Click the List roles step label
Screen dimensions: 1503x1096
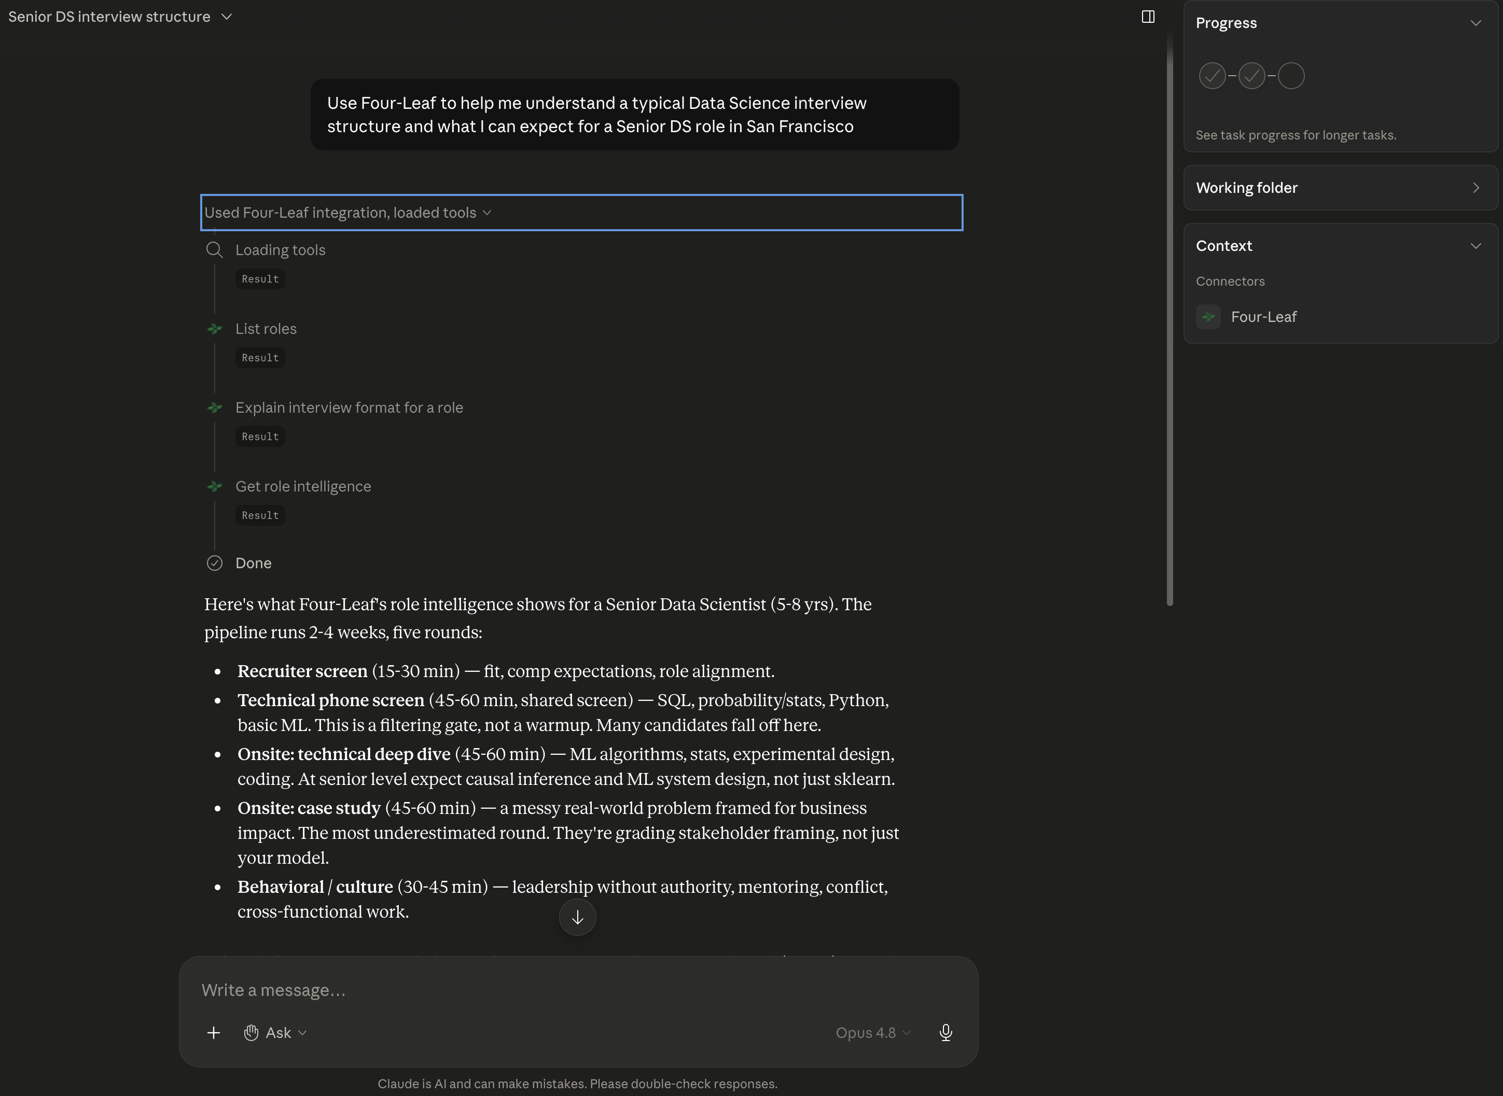[x=266, y=329]
